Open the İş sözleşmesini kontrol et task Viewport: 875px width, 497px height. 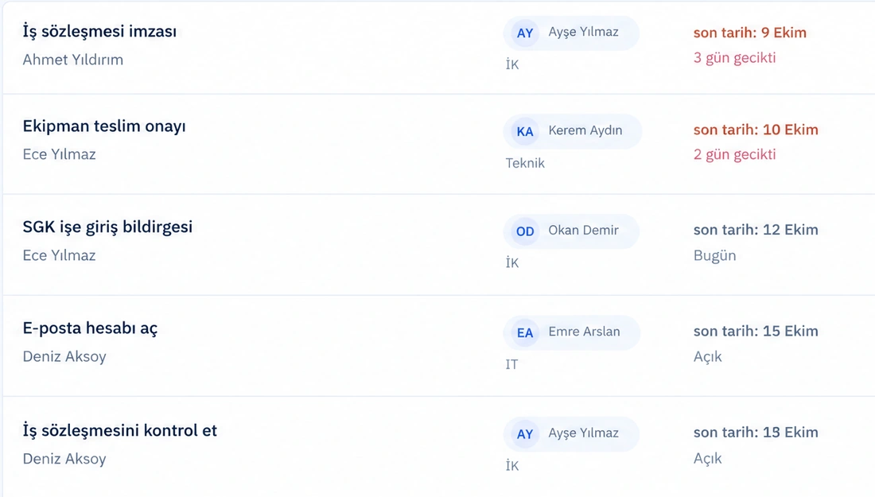click(x=119, y=430)
